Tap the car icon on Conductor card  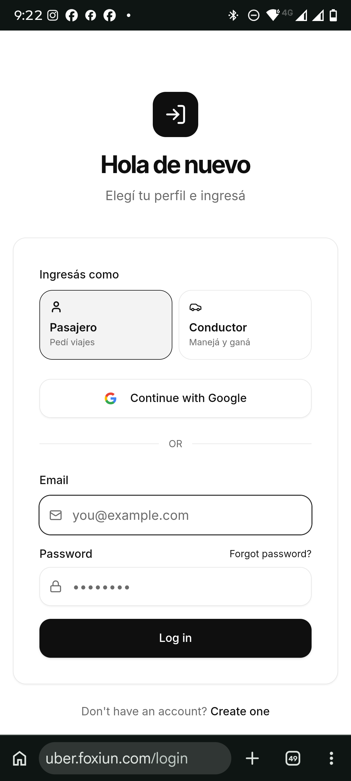tap(195, 307)
